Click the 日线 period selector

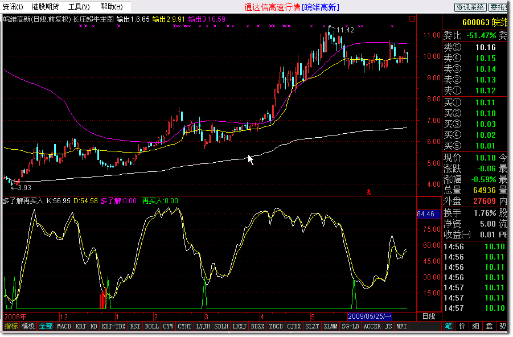click(x=429, y=316)
